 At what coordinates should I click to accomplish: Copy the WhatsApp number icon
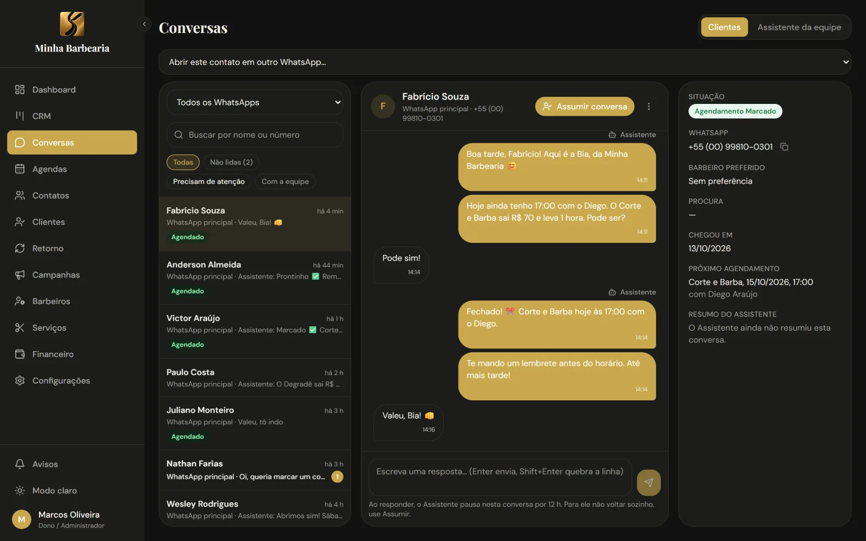784,147
